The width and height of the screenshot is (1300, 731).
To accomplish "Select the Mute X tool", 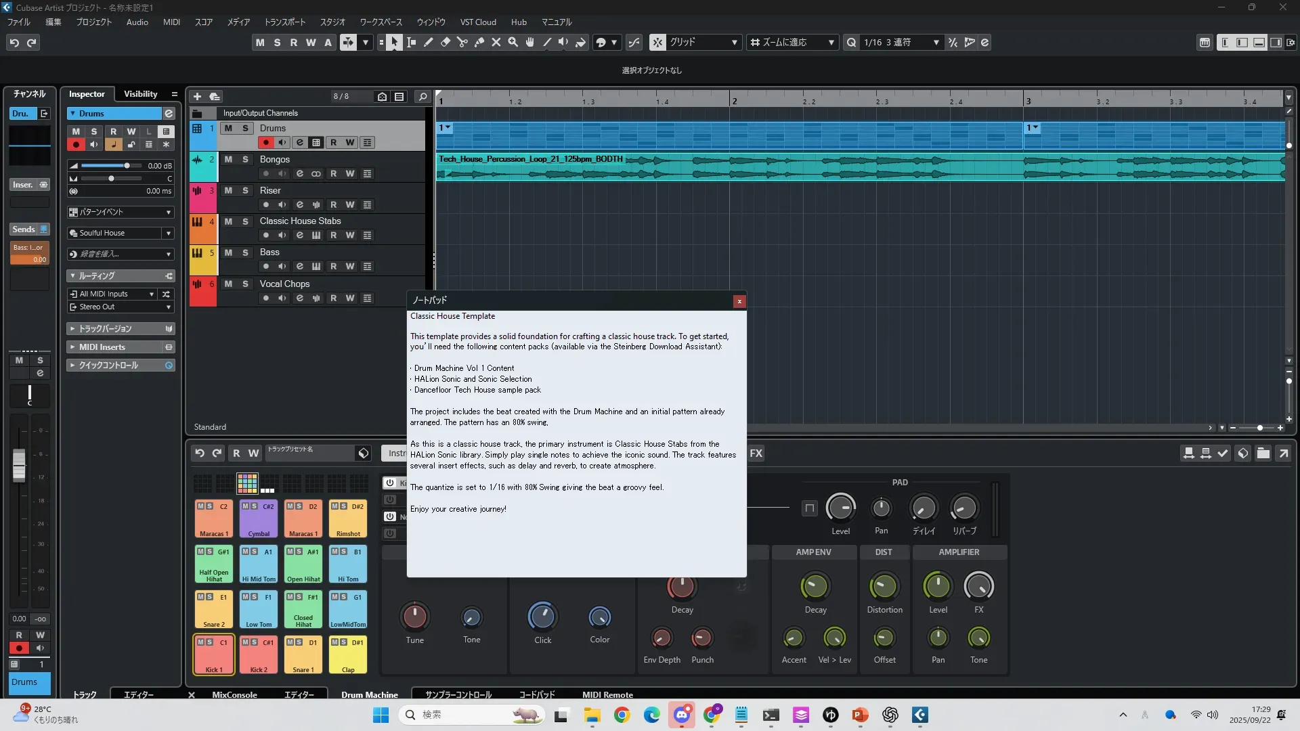I will coord(496,42).
